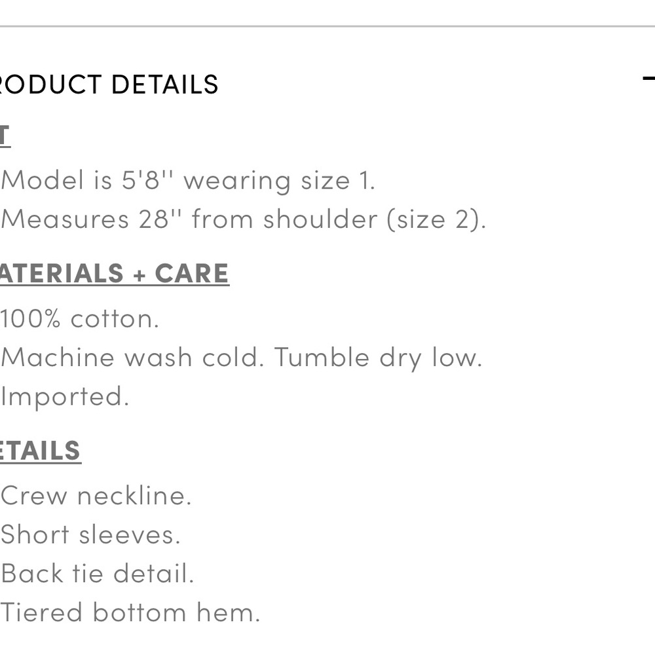This screenshot has height=655, width=655.
Task: Click the 'Machine wash cold.' sentence
Action: click(133, 358)
